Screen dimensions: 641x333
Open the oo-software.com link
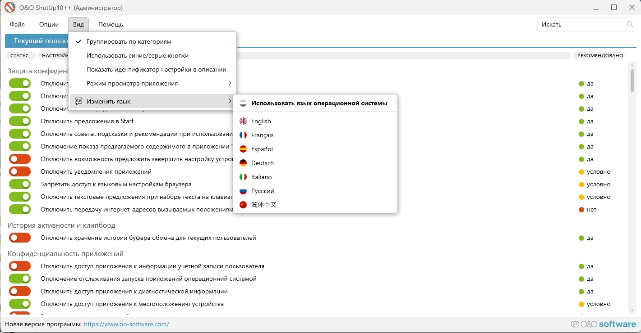pyautogui.click(x=126, y=324)
